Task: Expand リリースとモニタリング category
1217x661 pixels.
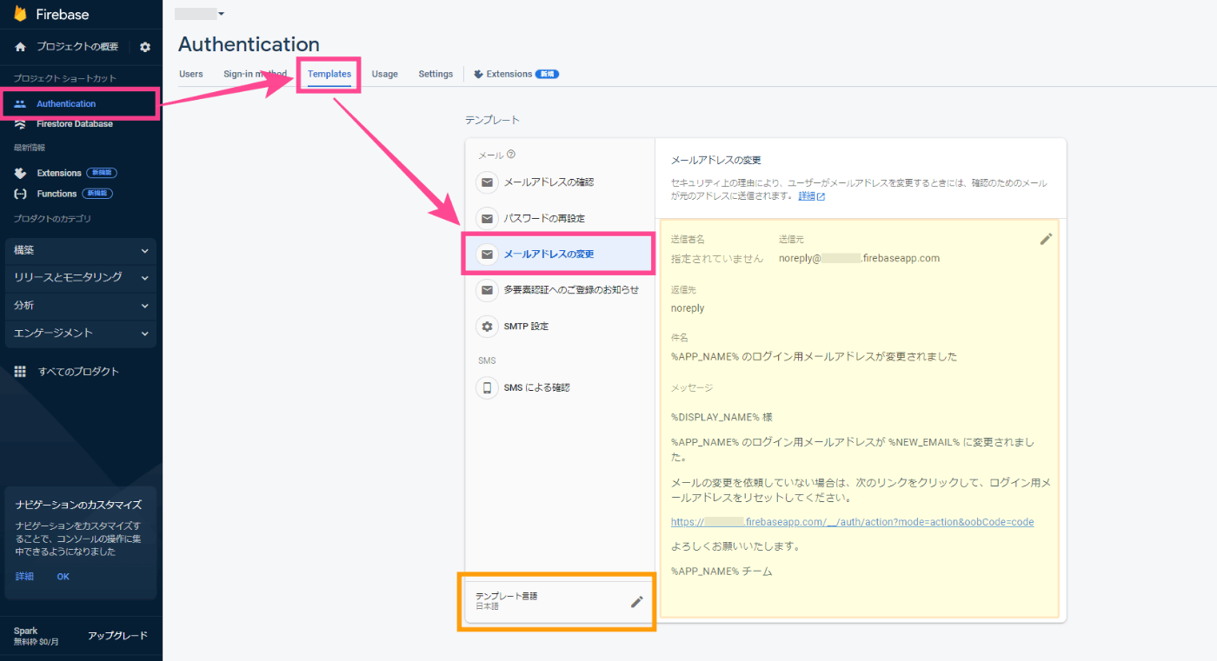Action: (x=81, y=278)
